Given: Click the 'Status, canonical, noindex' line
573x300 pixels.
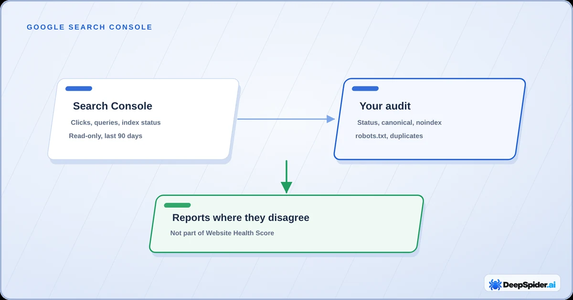Looking at the screenshot, I should pyautogui.click(x=399, y=123).
